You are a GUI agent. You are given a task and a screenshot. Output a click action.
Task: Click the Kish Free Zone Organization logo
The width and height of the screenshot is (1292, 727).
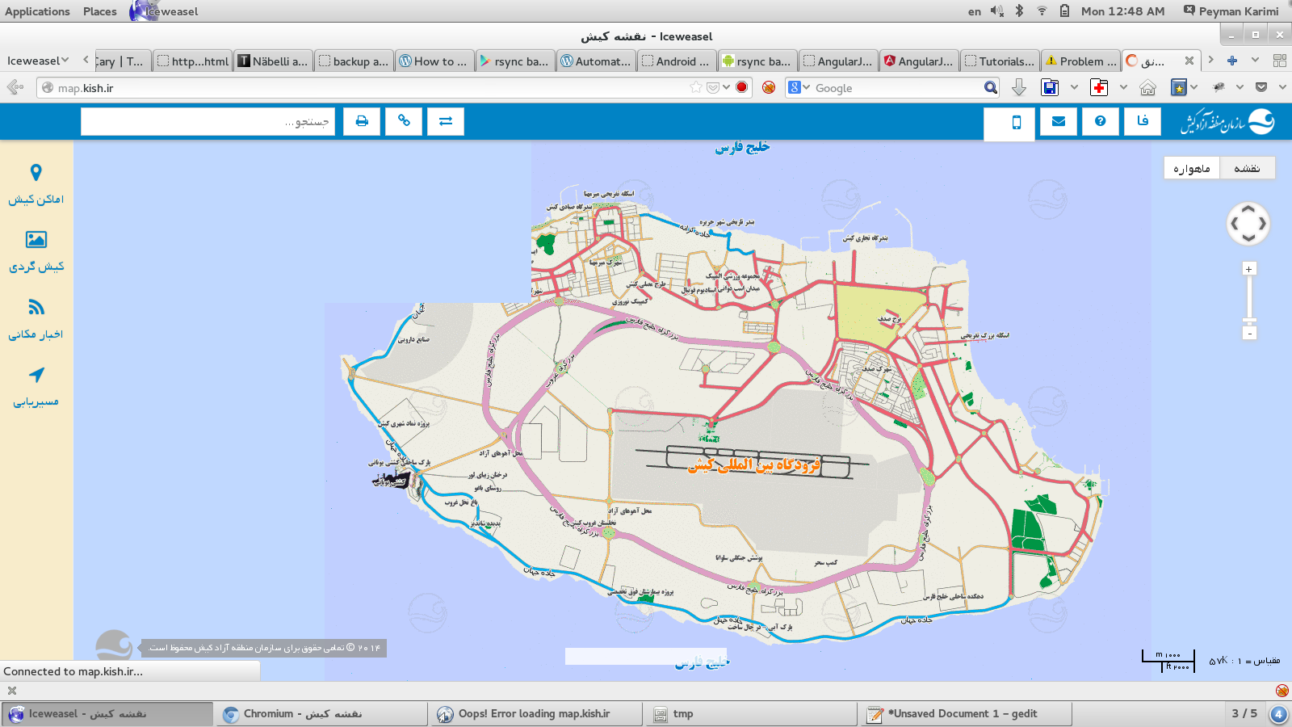point(1227,122)
